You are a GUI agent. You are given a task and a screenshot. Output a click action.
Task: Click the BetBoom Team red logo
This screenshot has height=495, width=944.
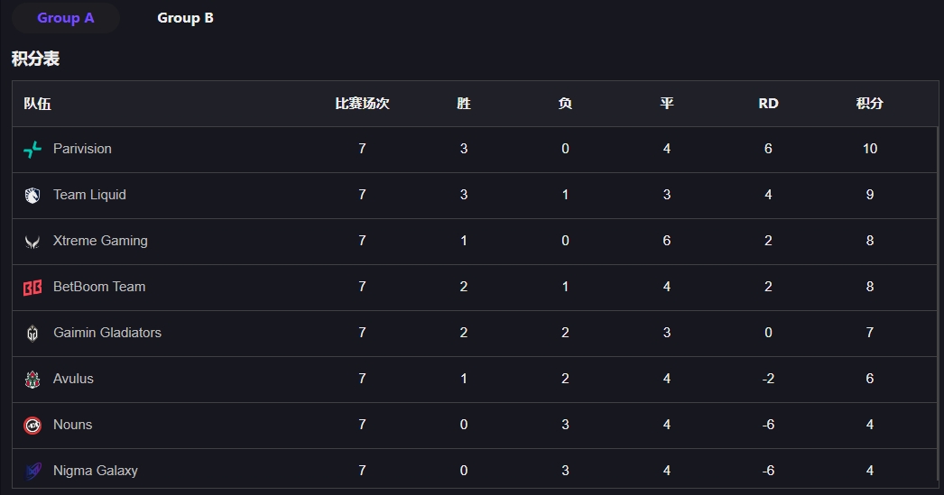[32, 288]
